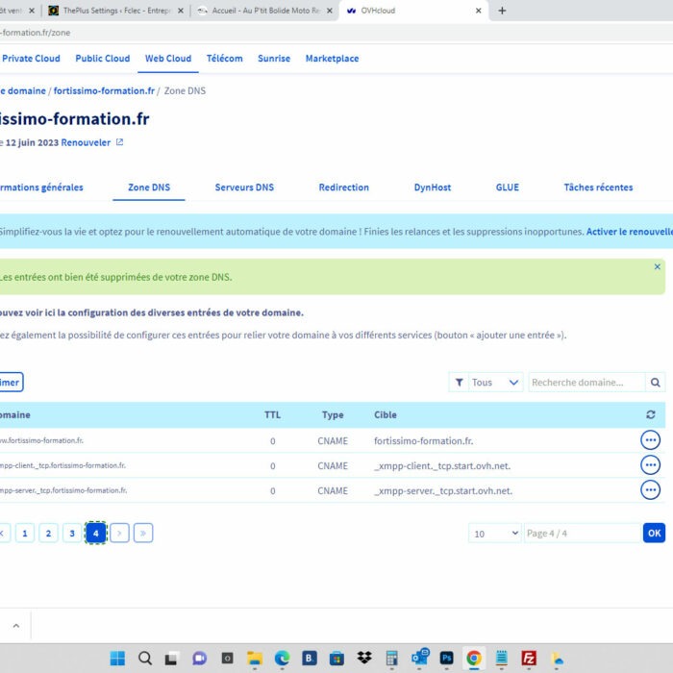Viewport: 673px width, 673px height.
Task: Open actions menu for _xmpp-server._tcp.start.ovh.net. row
Action: coord(650,489)
